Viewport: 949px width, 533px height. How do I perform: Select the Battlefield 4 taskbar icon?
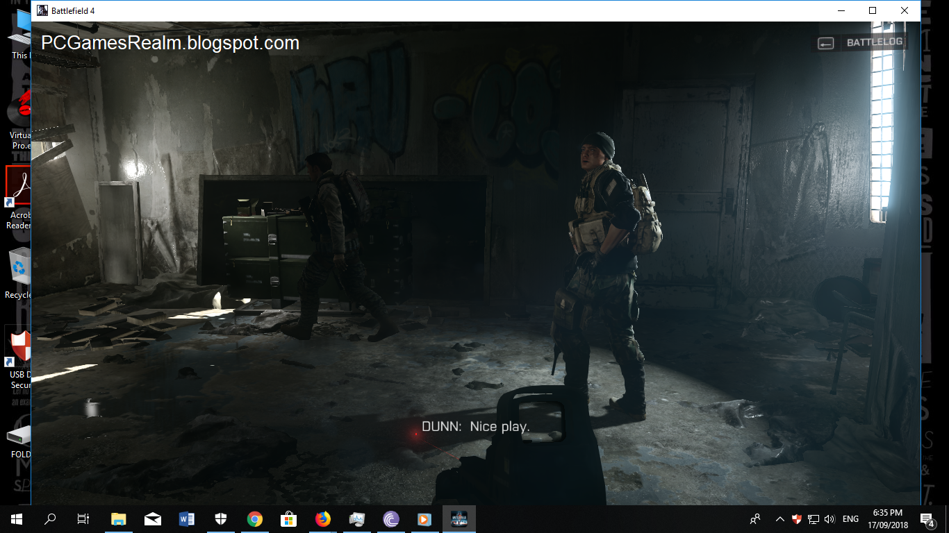click(x=459, y=519)
